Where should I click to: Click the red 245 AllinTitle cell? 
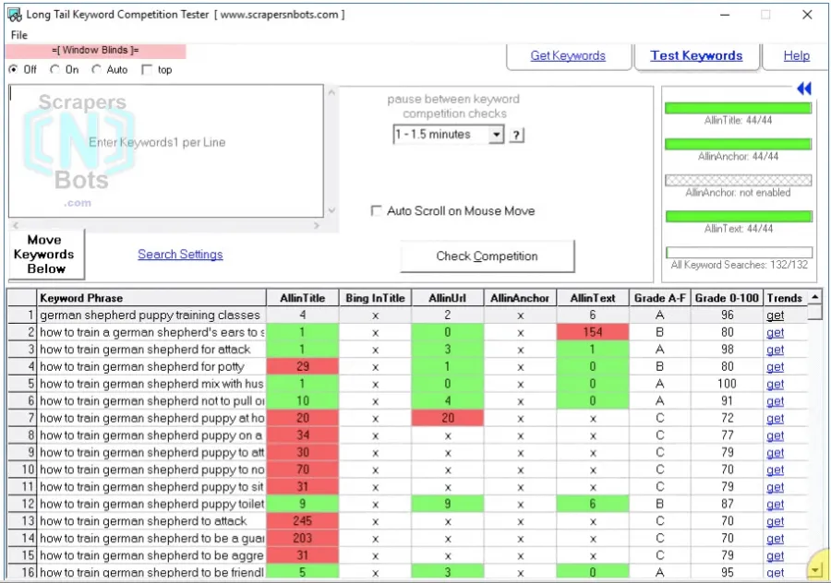coord(303,521)
